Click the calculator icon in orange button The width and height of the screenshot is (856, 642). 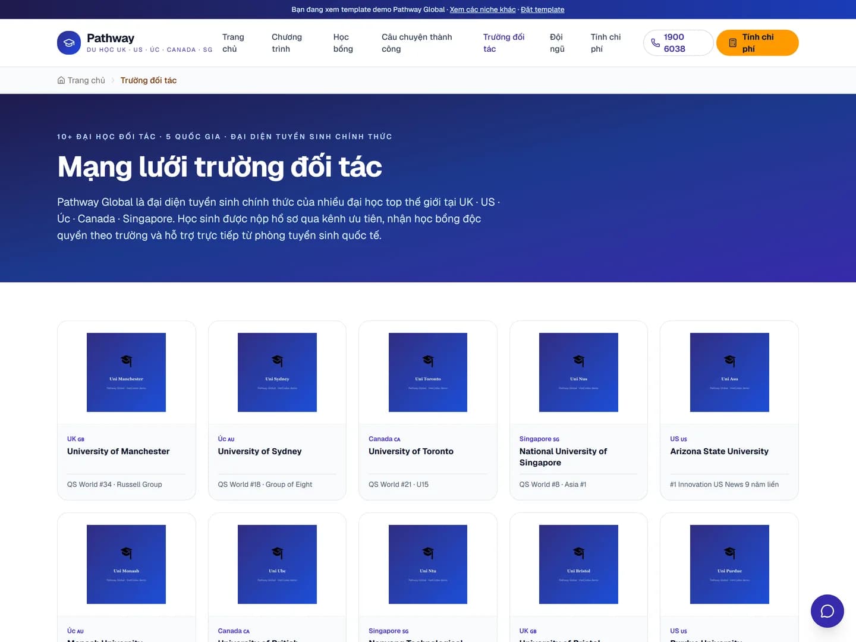[x=732, y=43]
